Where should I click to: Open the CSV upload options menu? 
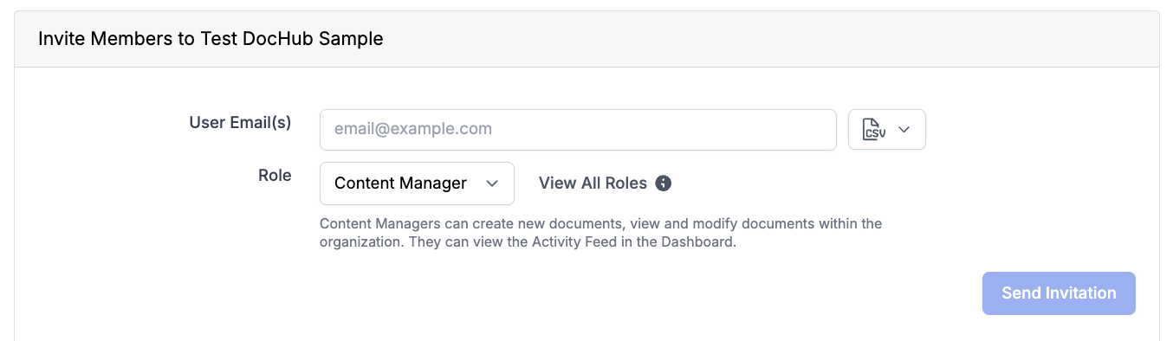(x=886, y=129)
